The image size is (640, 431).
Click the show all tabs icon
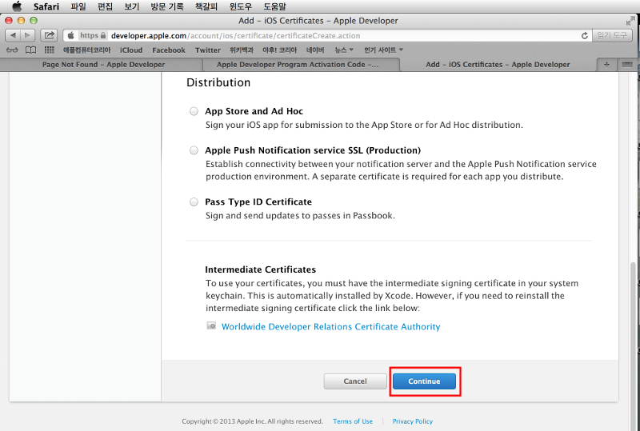(x=627, y=65)
